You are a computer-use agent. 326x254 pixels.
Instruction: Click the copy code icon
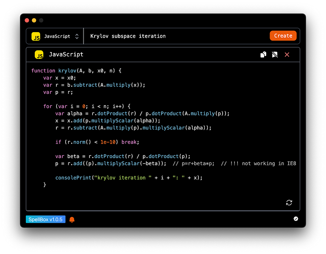coord(263,55)
